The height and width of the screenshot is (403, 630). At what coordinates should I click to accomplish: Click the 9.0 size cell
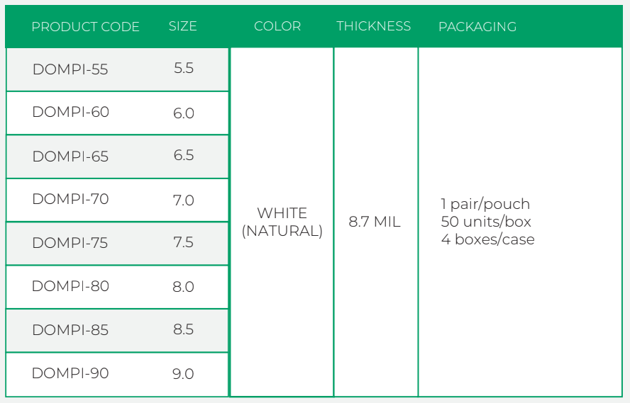click(183, 374)
